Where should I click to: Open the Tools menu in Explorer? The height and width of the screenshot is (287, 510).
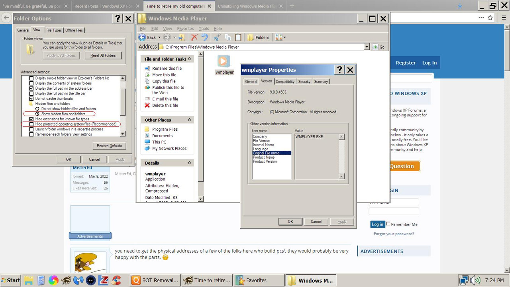(204, 29)
